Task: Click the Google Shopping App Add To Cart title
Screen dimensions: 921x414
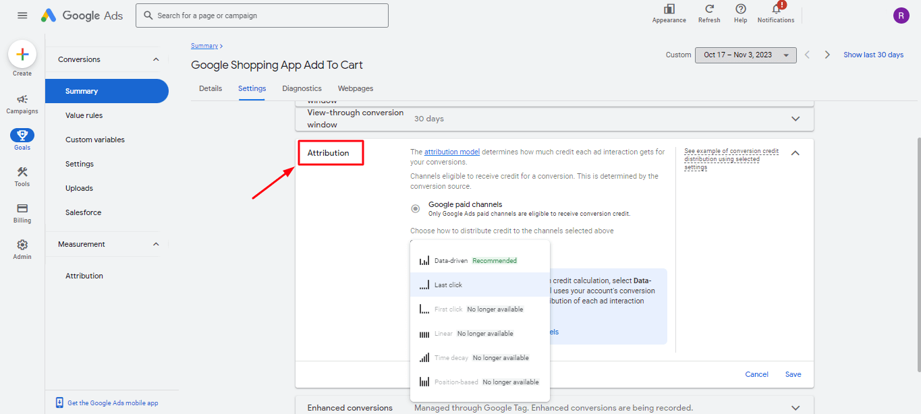Action: tap(277, 65)
